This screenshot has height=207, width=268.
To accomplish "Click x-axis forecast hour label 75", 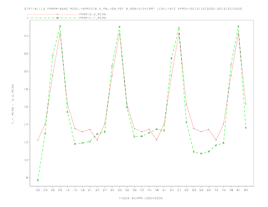I will pos(224,190).
